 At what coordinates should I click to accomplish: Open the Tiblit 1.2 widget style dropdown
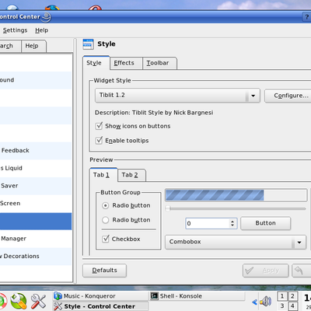(x=177, y=96)
